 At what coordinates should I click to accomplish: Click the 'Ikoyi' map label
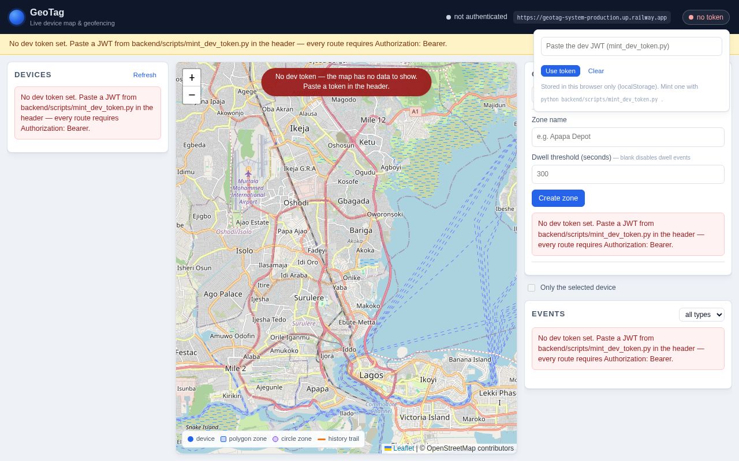click(428, 380)
